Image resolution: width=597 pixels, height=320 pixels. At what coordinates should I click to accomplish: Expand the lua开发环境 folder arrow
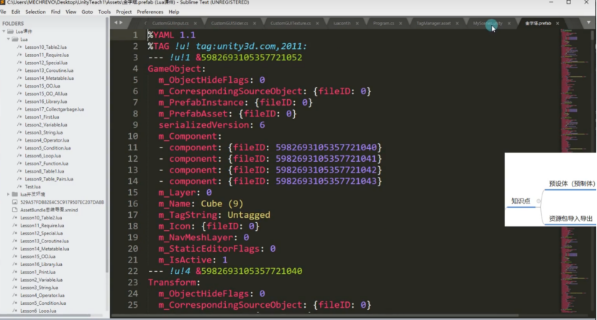coord(9,194)
